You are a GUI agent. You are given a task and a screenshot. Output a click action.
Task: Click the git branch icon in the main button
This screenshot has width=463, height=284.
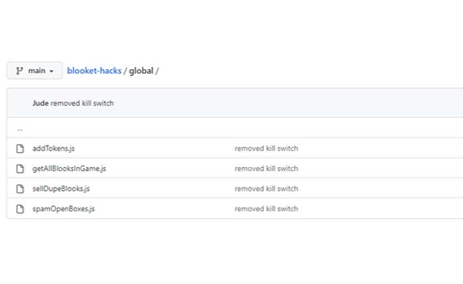19,71
